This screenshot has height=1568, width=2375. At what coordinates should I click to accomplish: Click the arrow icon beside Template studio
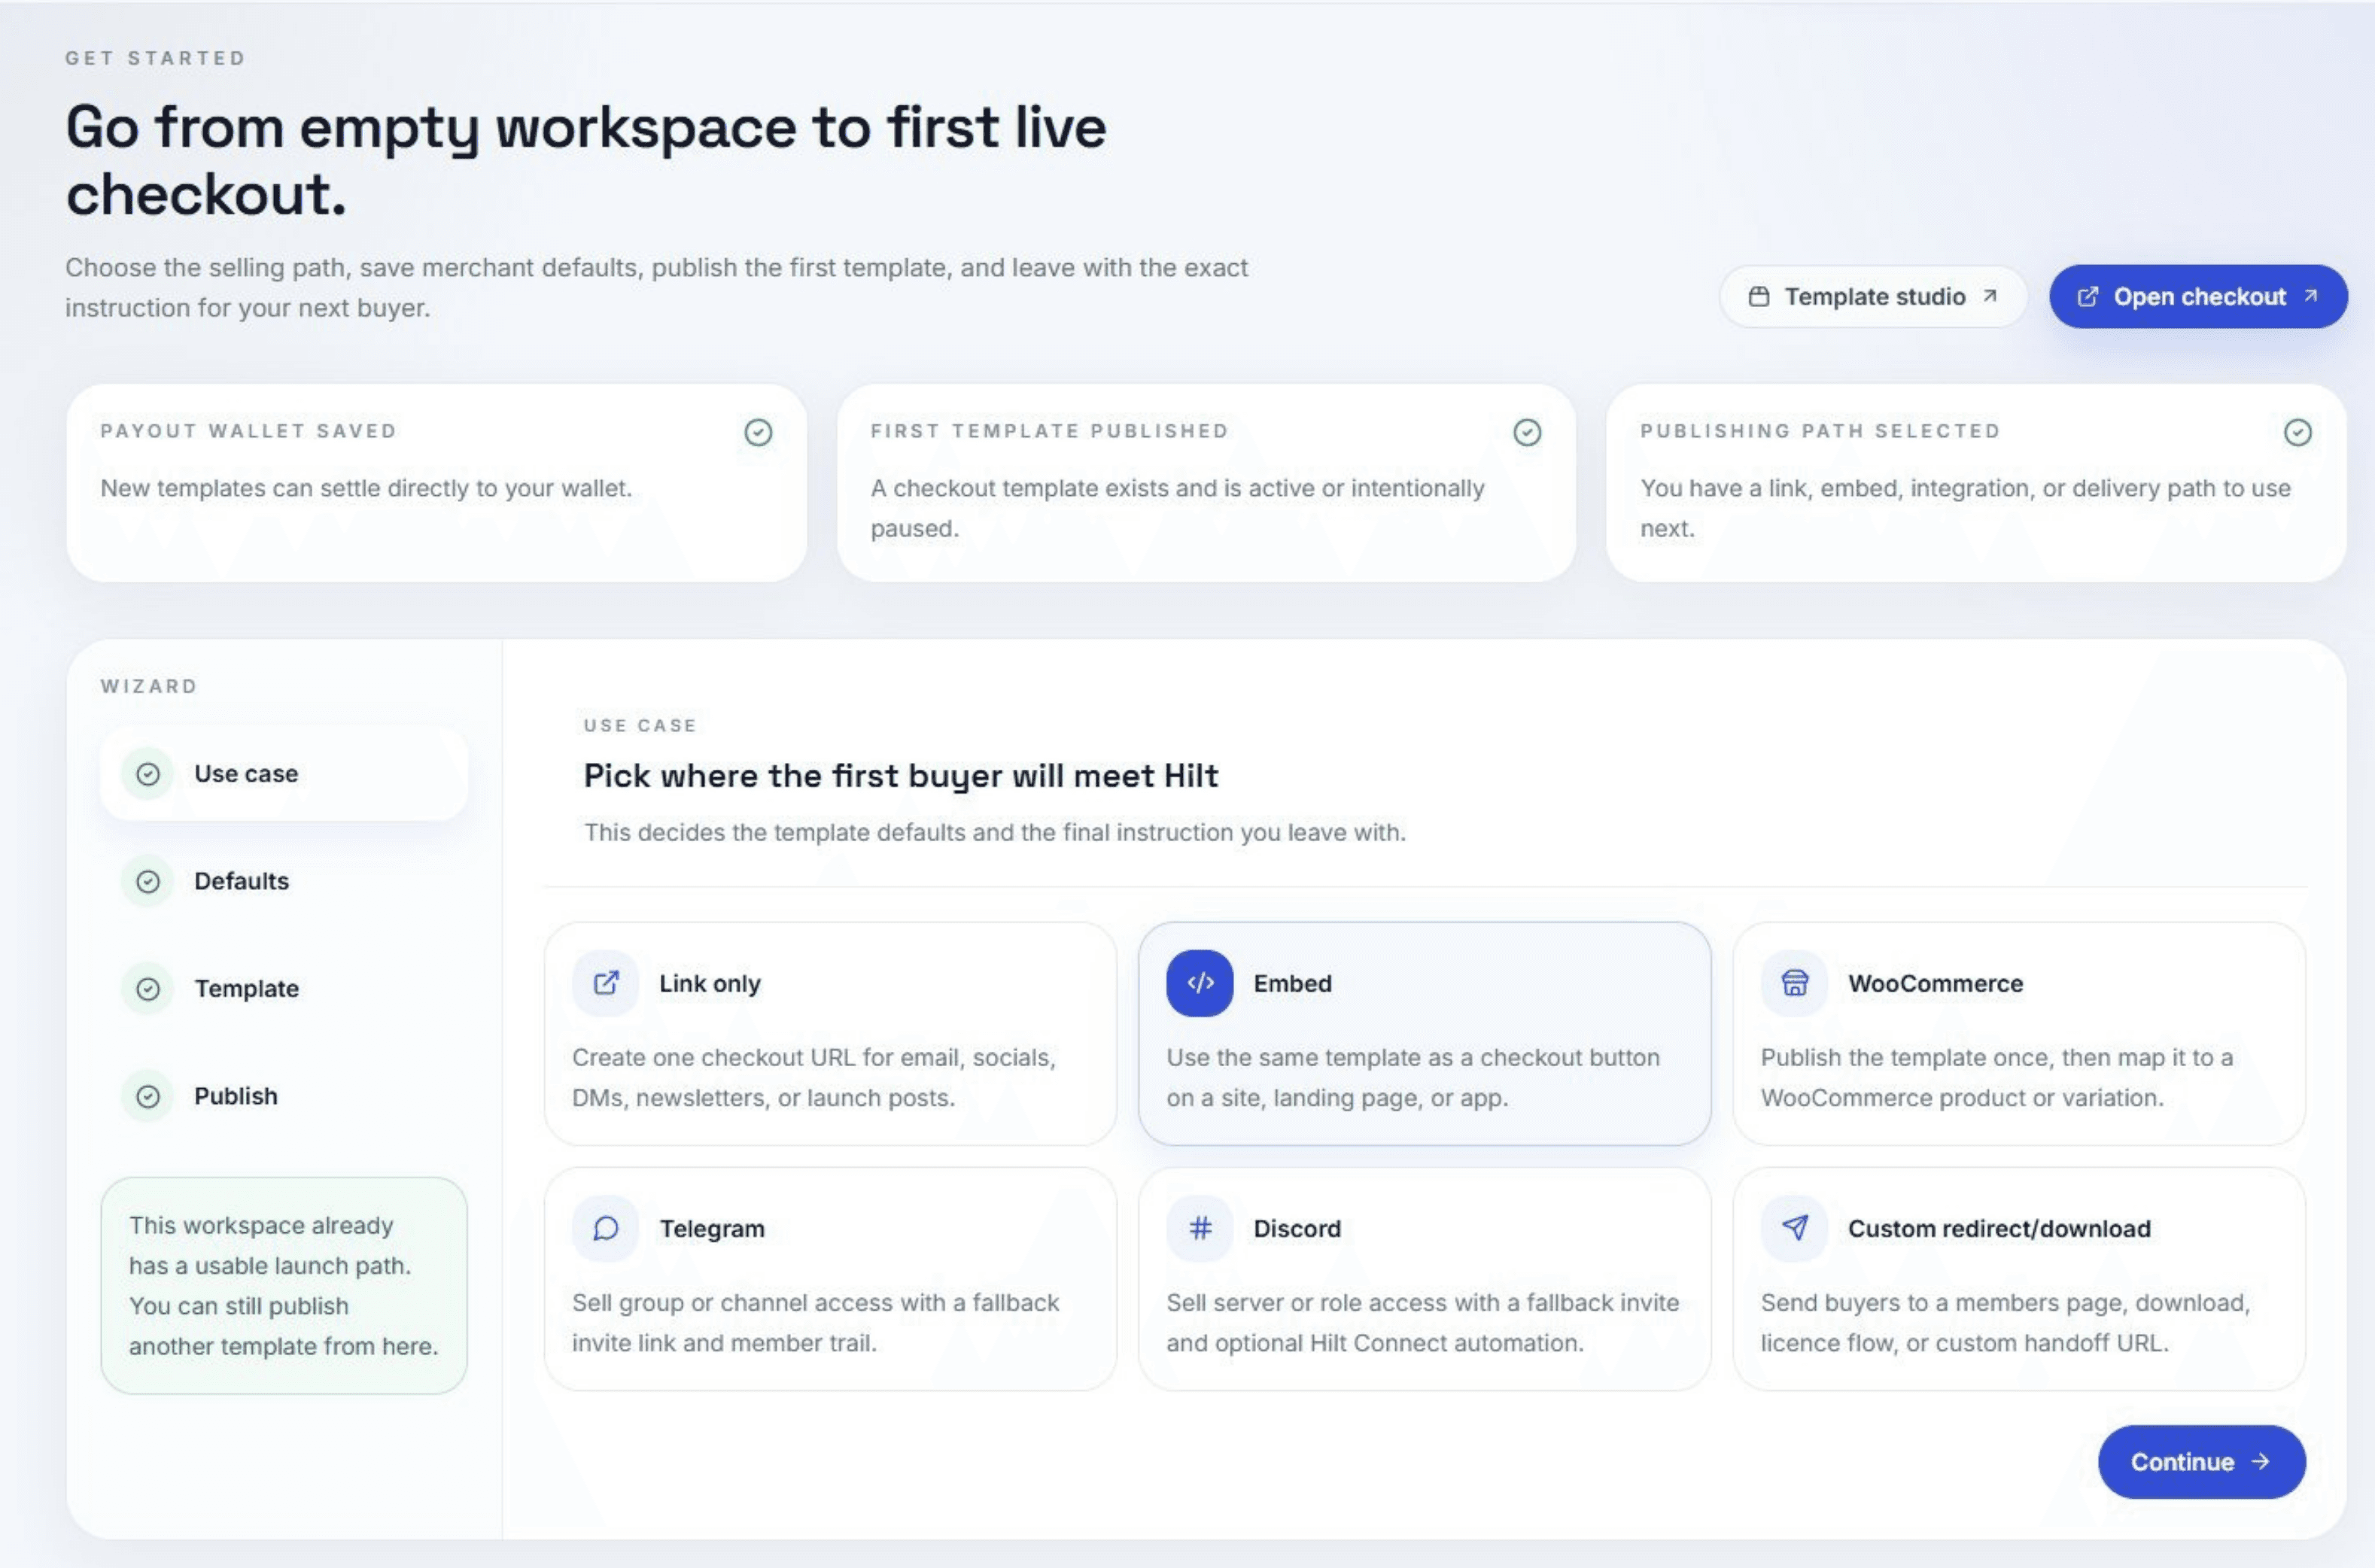[1990, 296]
